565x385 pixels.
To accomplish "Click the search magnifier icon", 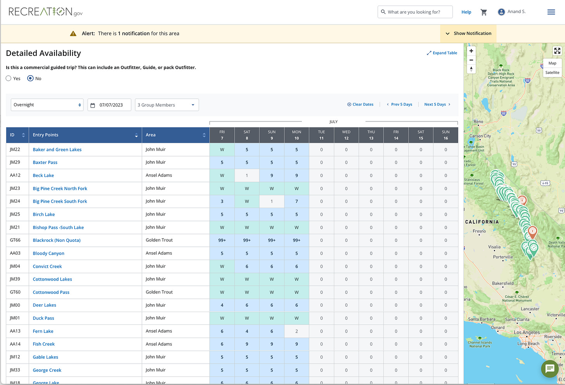I will coord(383,12).
